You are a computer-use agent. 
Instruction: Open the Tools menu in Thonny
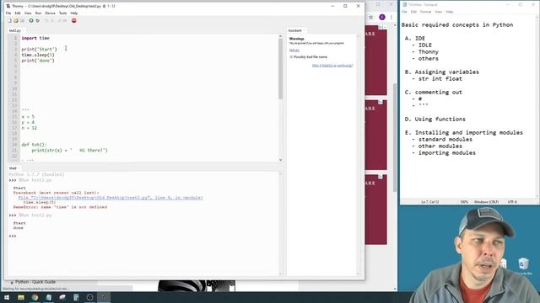(62, 13)
